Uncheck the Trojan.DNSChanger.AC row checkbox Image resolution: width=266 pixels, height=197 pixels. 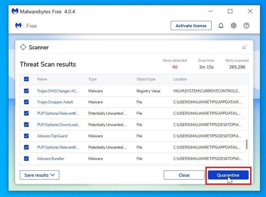click(26, 91)
